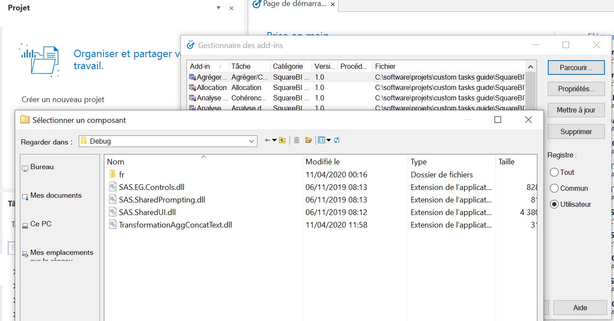
Task: Go to Ce PC location
Action: [x=41, y=224]
